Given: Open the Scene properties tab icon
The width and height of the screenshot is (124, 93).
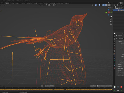Looking at the screenshot, I should click(114, 46).
